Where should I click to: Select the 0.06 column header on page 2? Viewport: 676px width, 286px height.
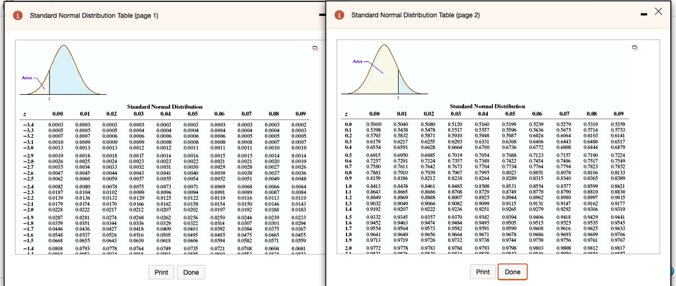536,113
